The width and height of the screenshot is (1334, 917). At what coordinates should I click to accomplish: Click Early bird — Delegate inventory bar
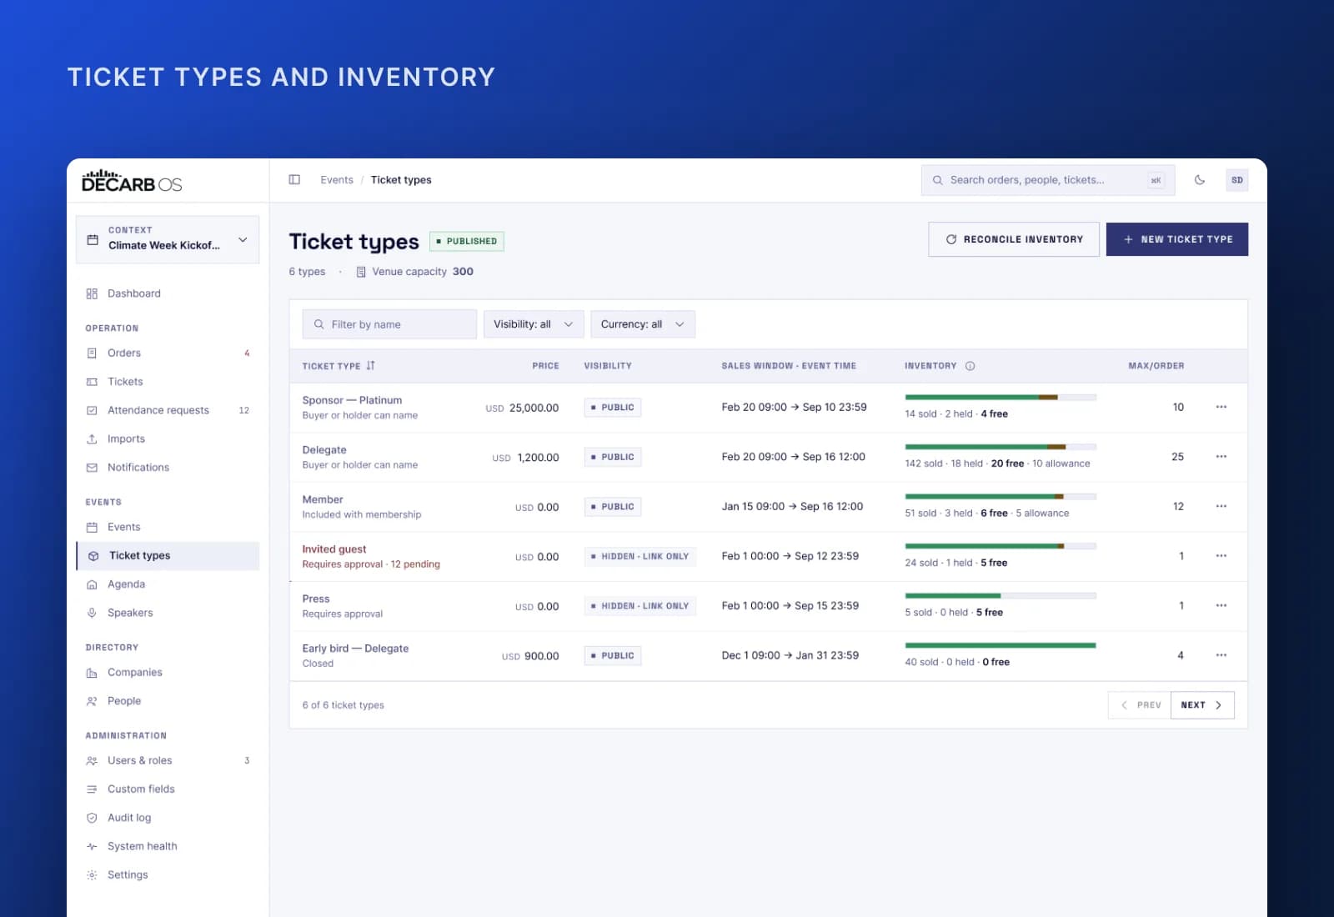[1000, 645]
